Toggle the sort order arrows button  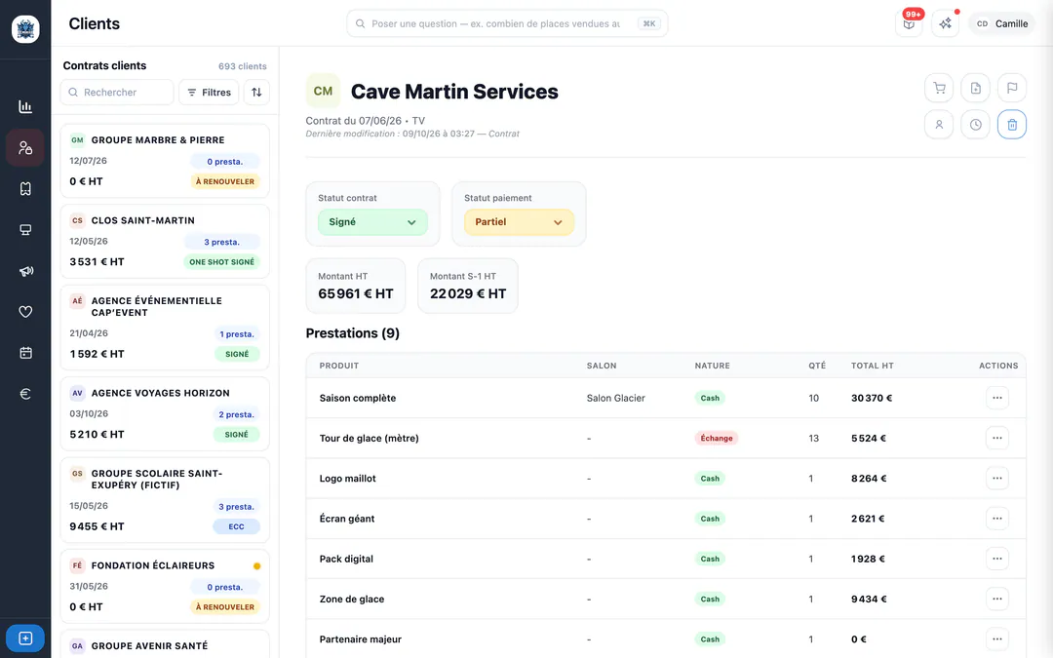(256, 92)
